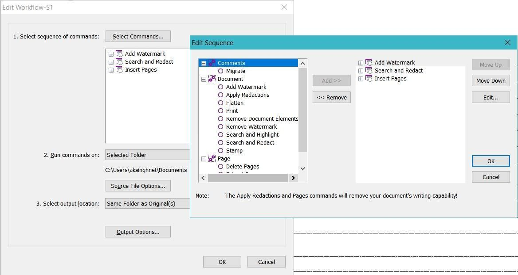Click Add Watermark icon in workflow command list
The image size is (518, 275).
119,53
